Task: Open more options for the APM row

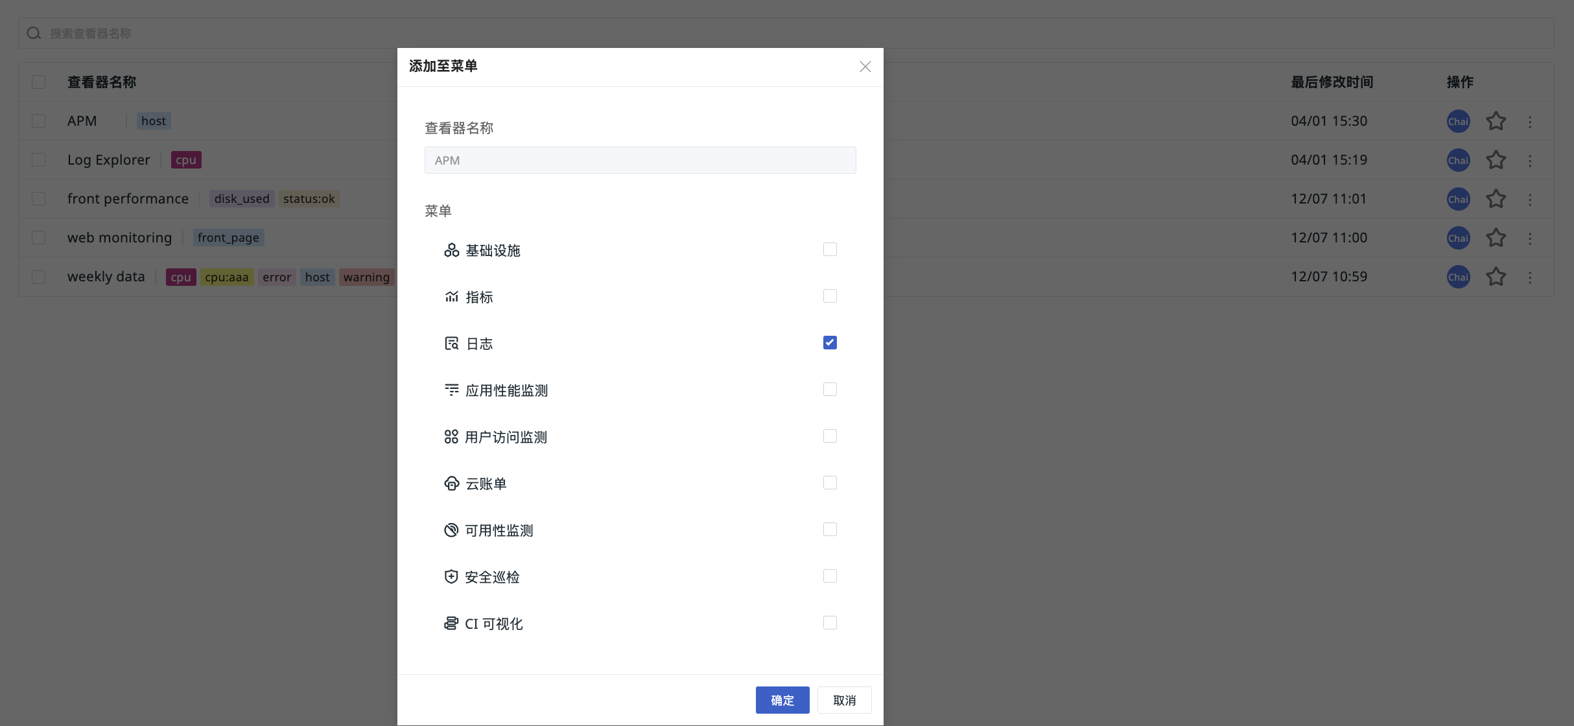Action: click(1530, 122)
